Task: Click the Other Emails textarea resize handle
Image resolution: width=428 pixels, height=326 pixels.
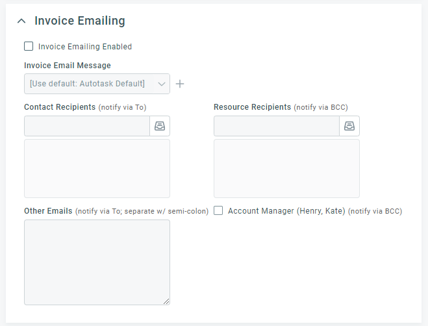Action: tap(166, 301)
